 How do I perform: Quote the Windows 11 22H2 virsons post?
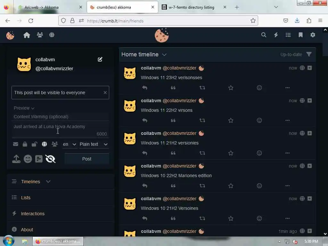point(173,120)
